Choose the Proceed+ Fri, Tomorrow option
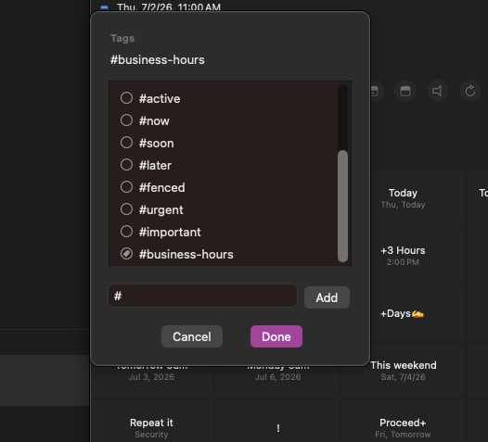Image resolution: width=488 pixels, height=442 pixels. (x=403, y=428)
